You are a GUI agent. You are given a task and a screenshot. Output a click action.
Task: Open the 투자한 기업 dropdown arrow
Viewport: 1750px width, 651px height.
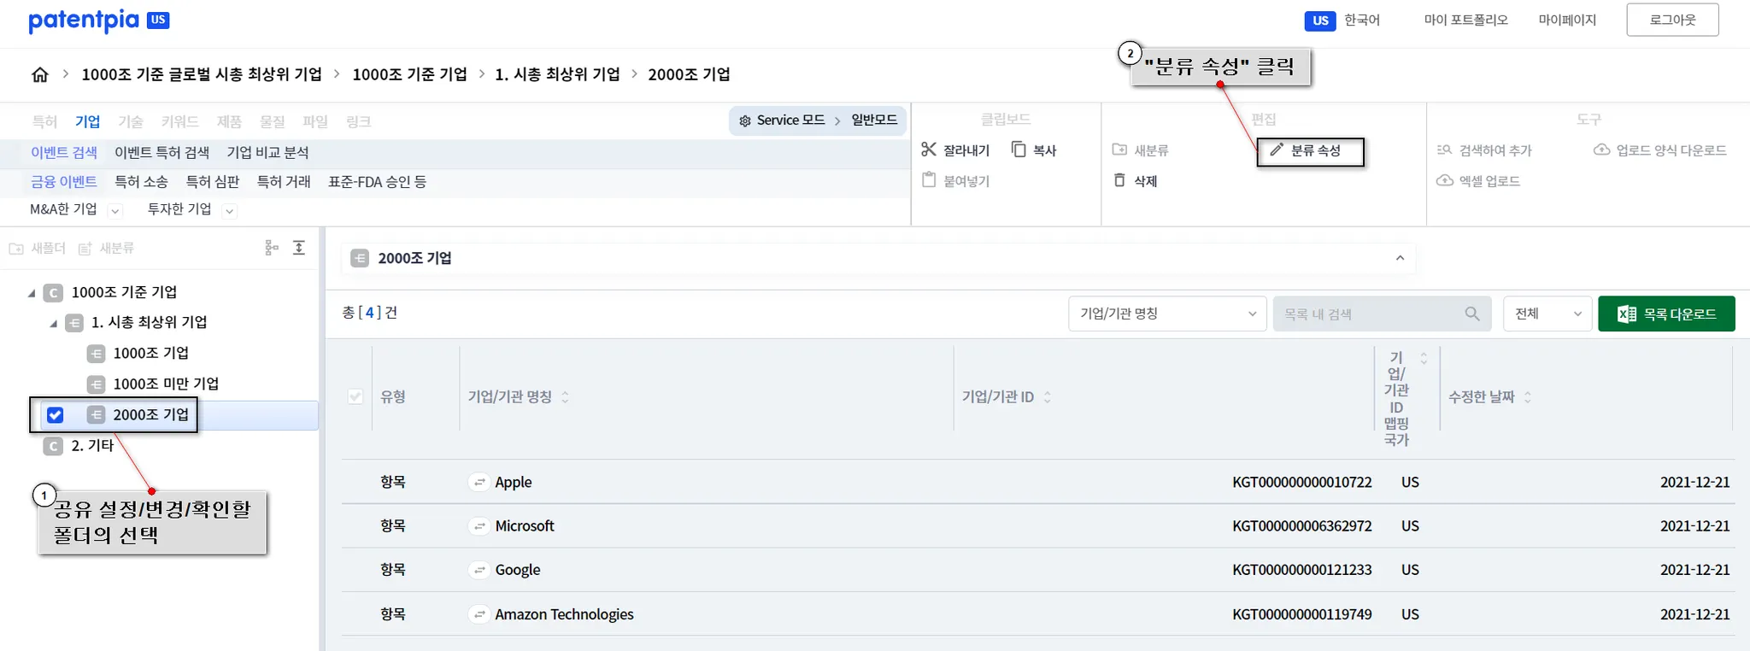click(229, 210)
